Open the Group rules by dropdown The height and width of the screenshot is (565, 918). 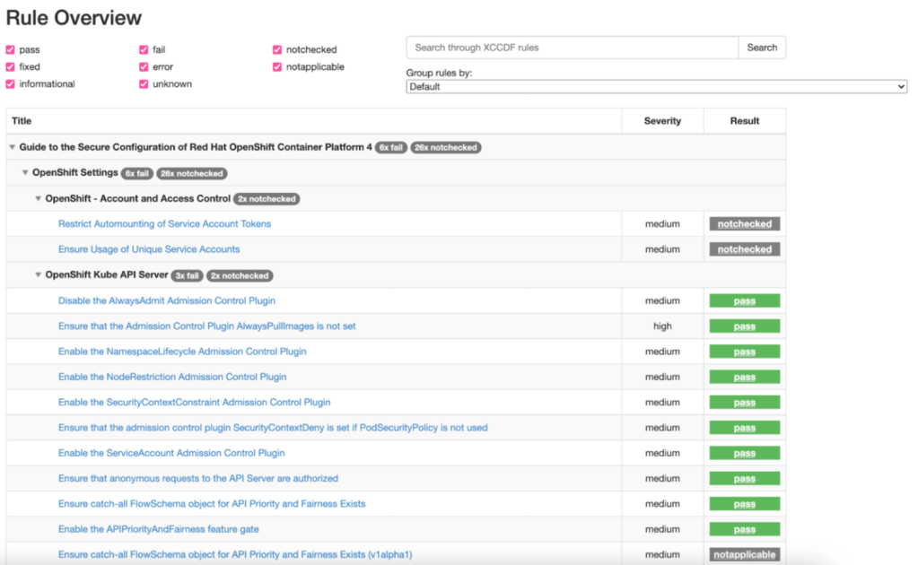pyautogui.click(x=656, y=87)
